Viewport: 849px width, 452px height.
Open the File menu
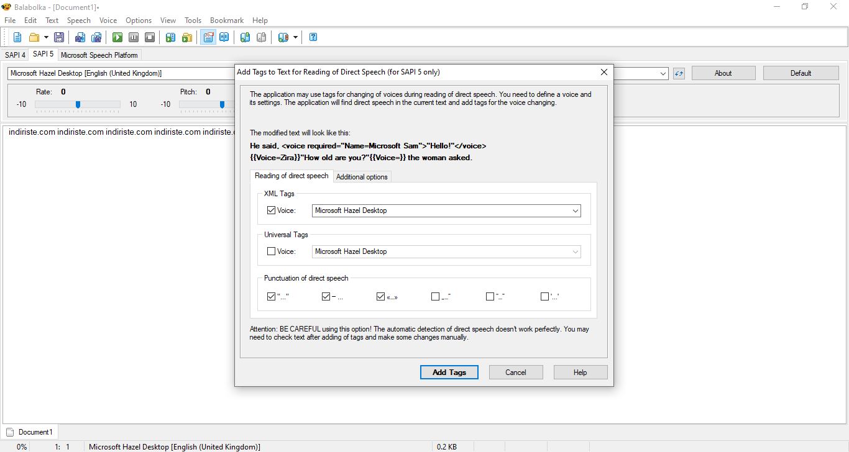(x=10, y=20)
